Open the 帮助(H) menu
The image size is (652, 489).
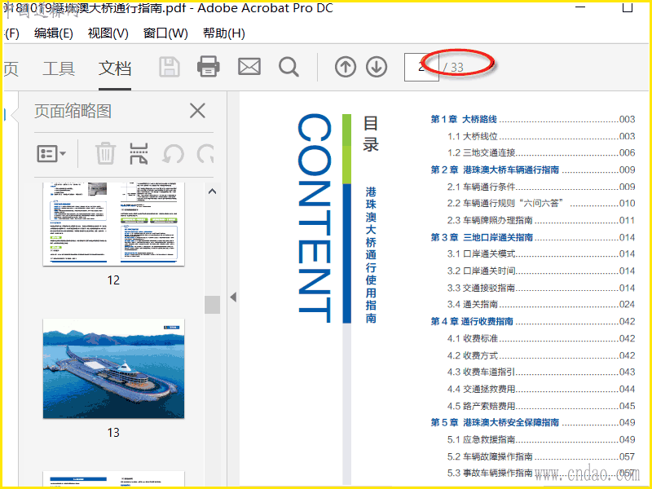coord(223,33)
